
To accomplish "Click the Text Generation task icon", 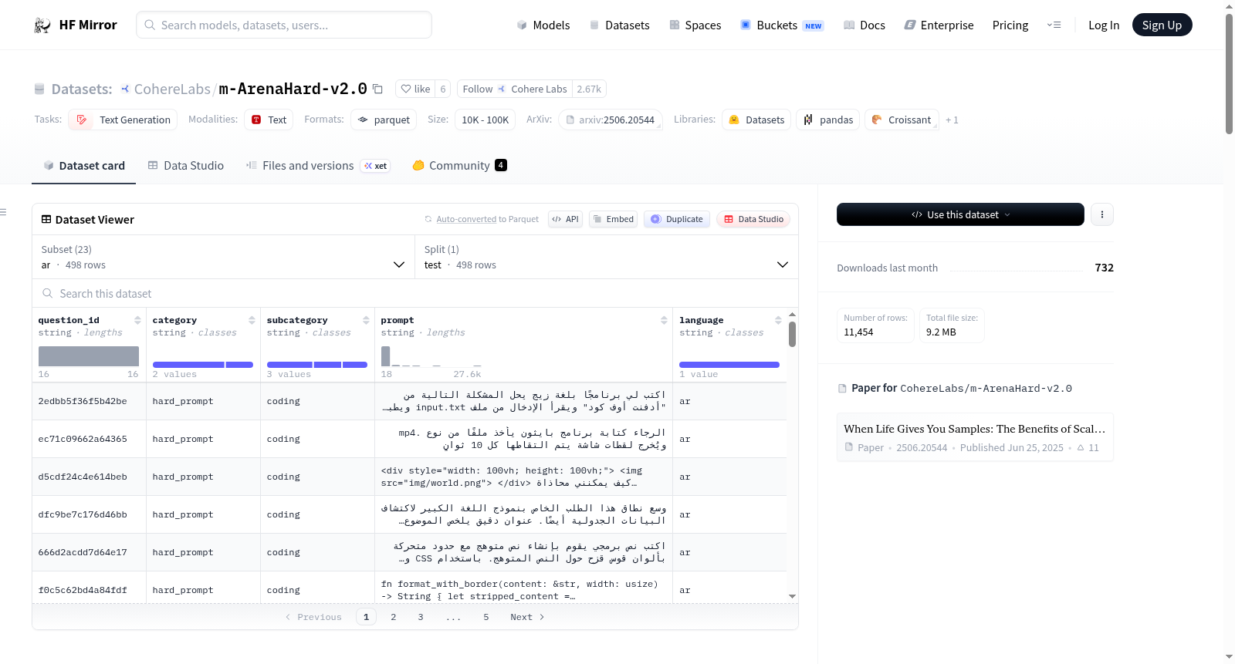I will tap(82, 120).
